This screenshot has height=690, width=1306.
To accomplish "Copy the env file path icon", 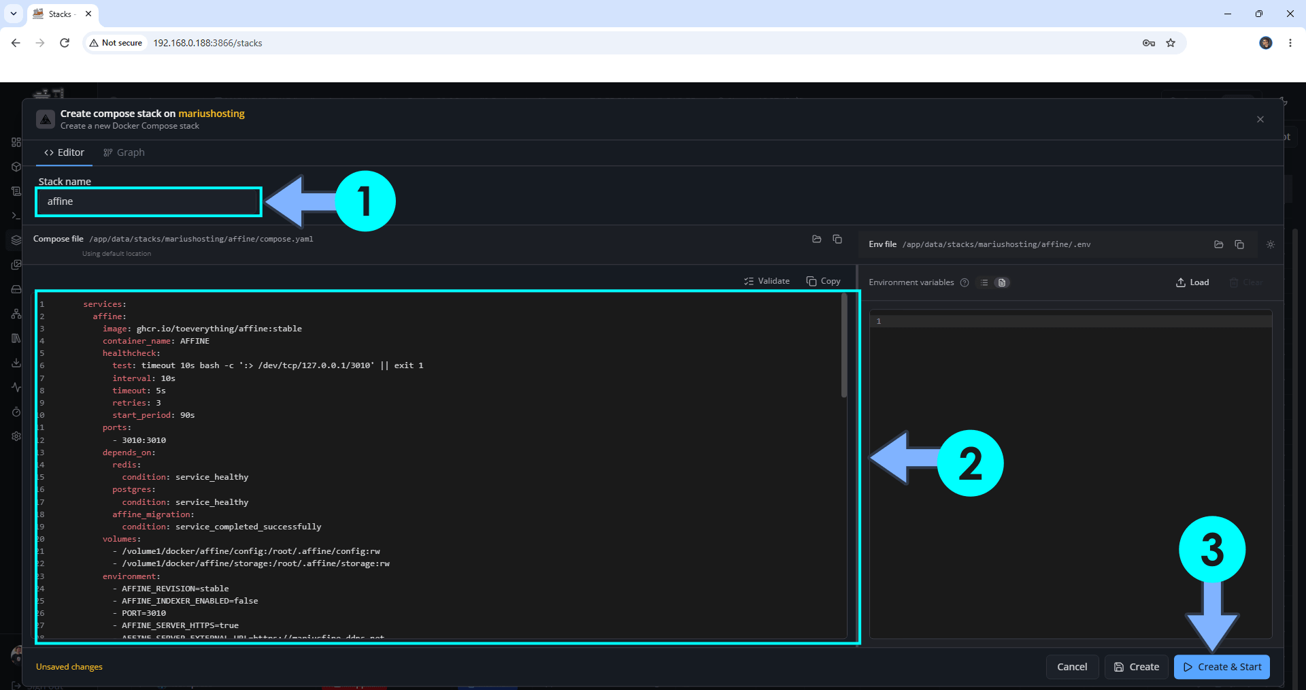I will (1239, 244).
